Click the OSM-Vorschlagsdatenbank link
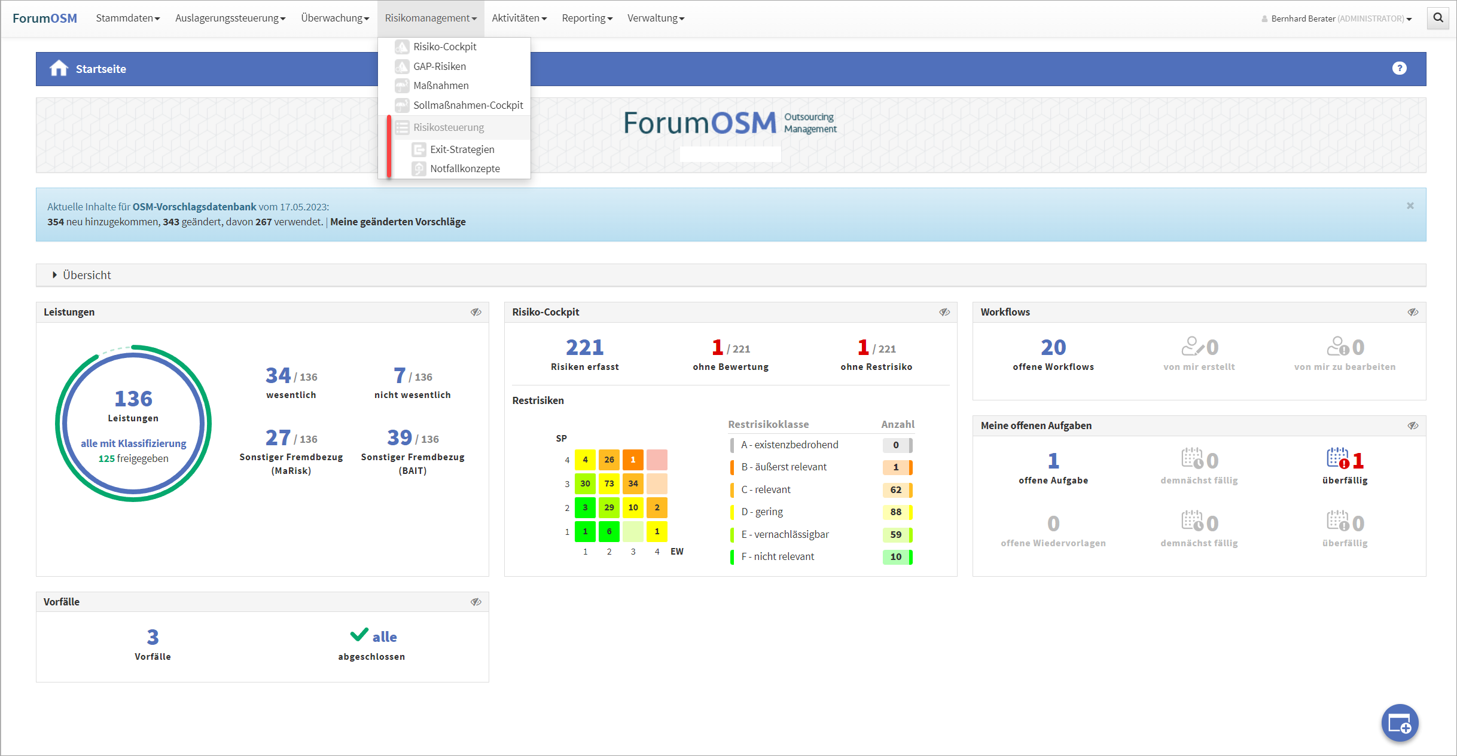 click(194, 207)
